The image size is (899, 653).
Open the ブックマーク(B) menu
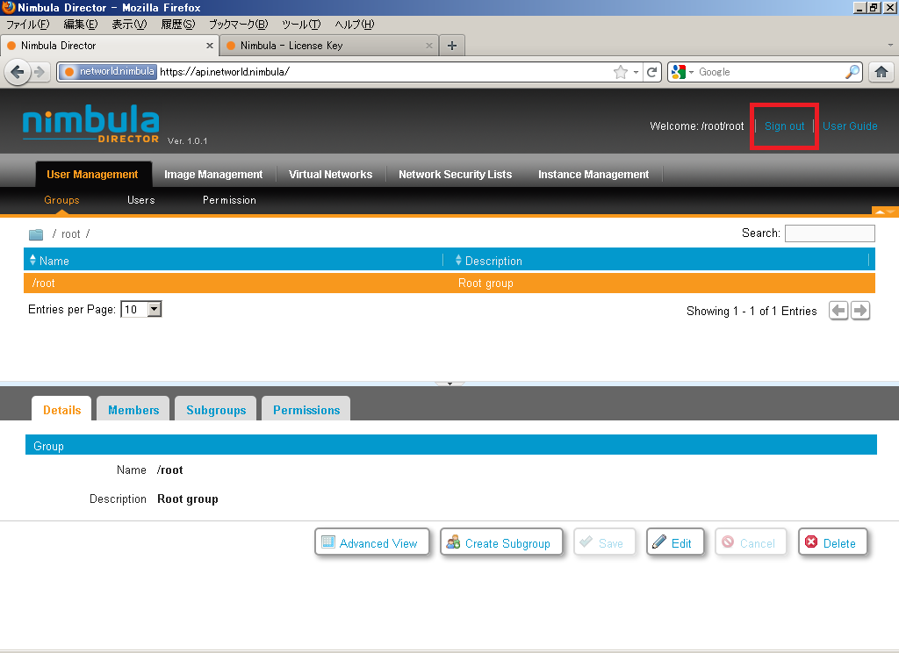(238, 24)
